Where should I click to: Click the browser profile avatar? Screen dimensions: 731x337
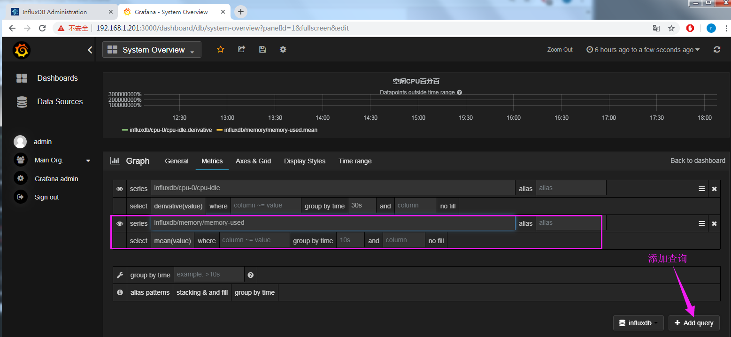click(x=711, y=28)
